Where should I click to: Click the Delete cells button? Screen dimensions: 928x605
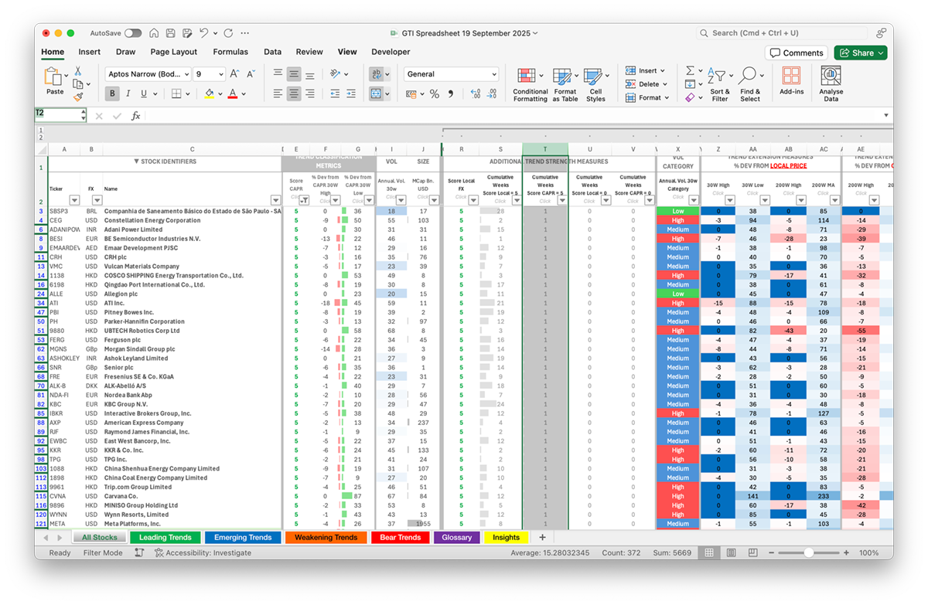pyautogui.click(x=647, y=84)
